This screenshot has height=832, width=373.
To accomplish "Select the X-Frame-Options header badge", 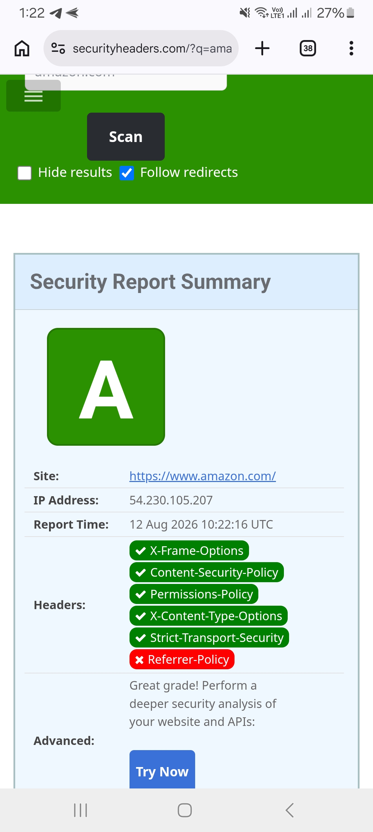I will point(189,550).
